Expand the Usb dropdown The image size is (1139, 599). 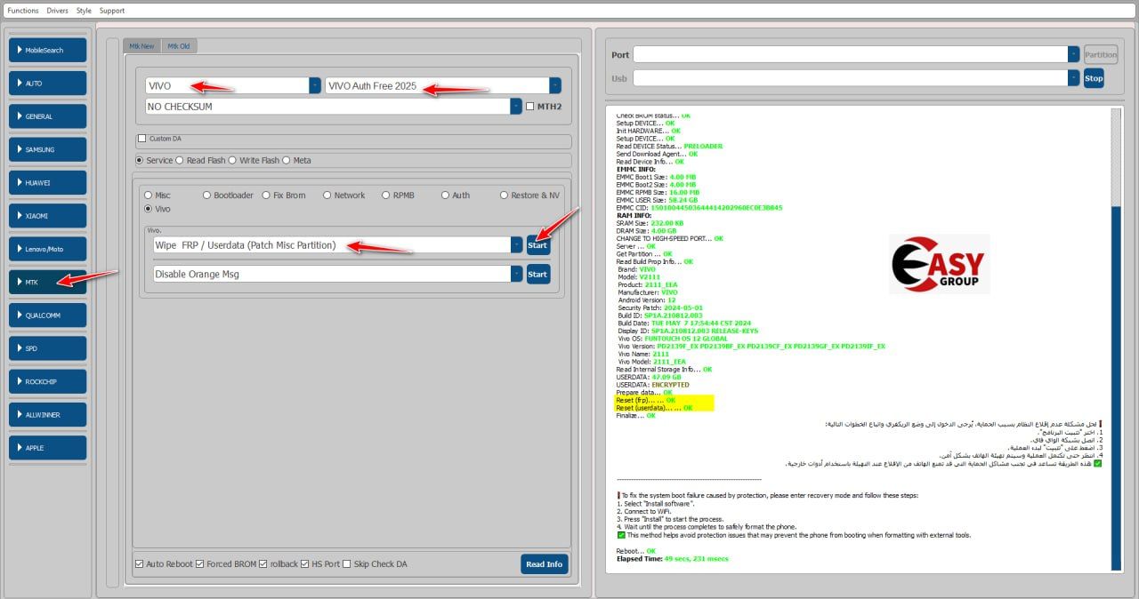(1073, 78)
